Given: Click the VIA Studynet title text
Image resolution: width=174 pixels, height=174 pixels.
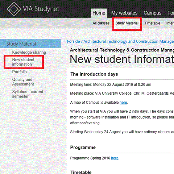Looking at the screenshot, I should (x=41, y=9).
